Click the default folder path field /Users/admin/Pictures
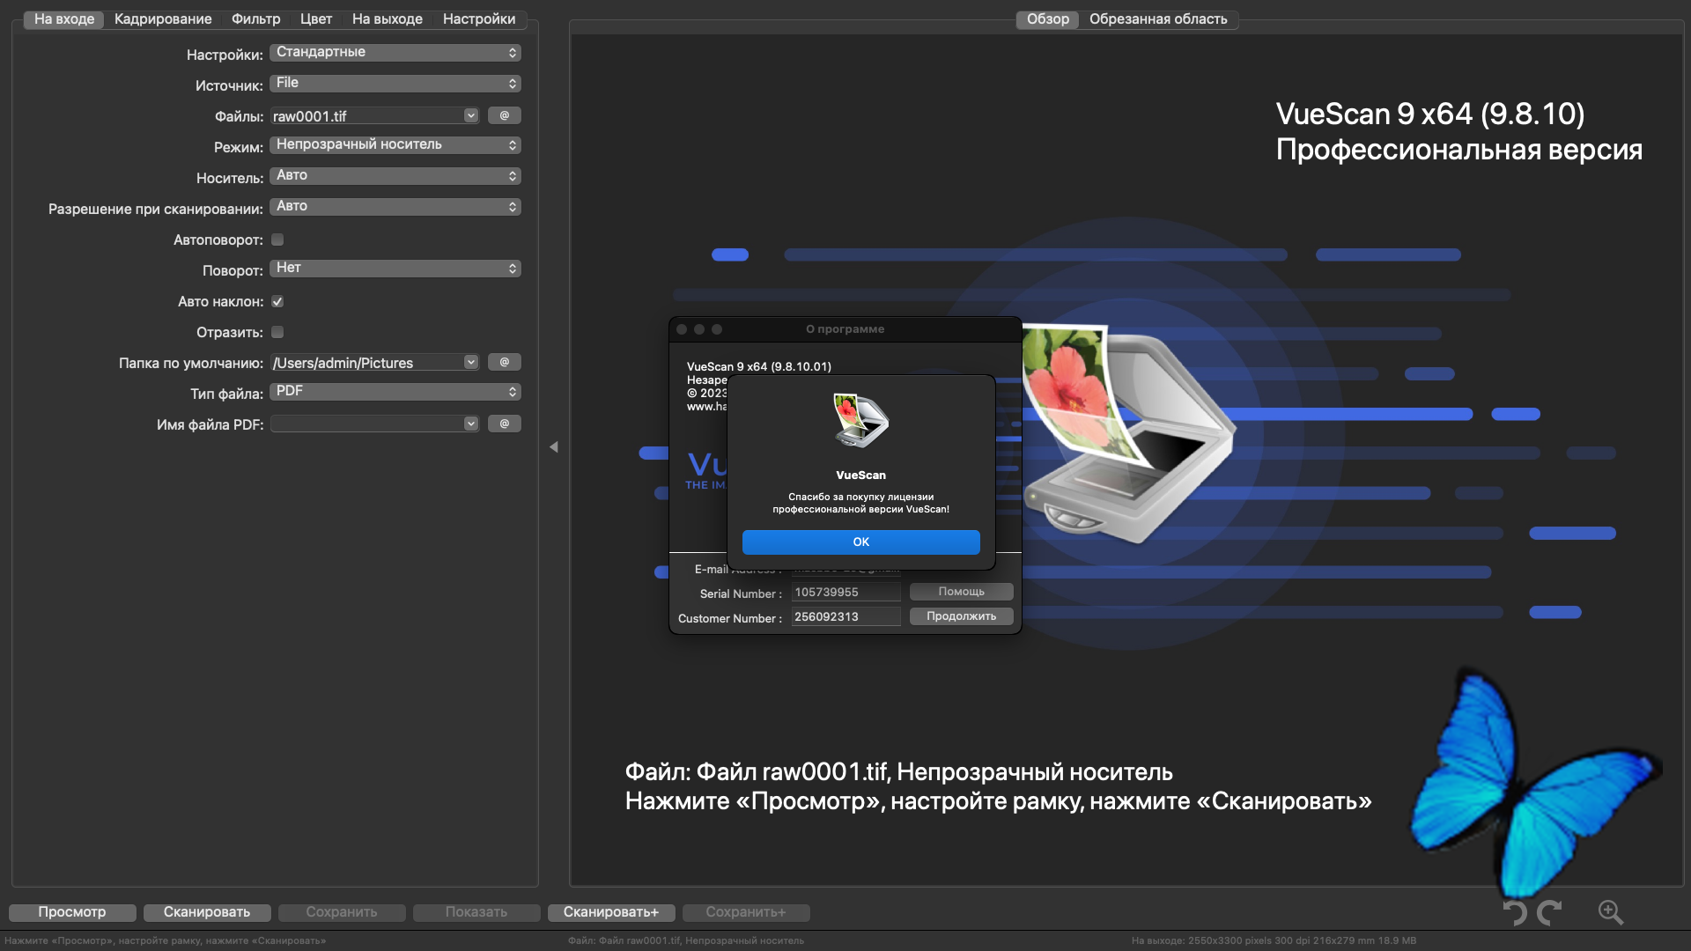Viewport: 1691px width, 951px height. coord(367,363)
